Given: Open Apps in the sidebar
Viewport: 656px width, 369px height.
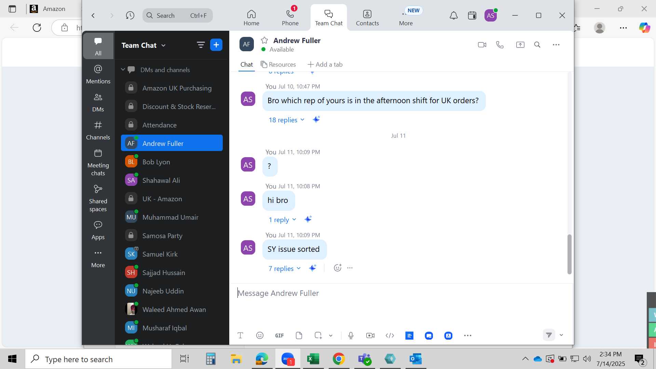Looking at the screenshot, I should [x=98, y=230].
